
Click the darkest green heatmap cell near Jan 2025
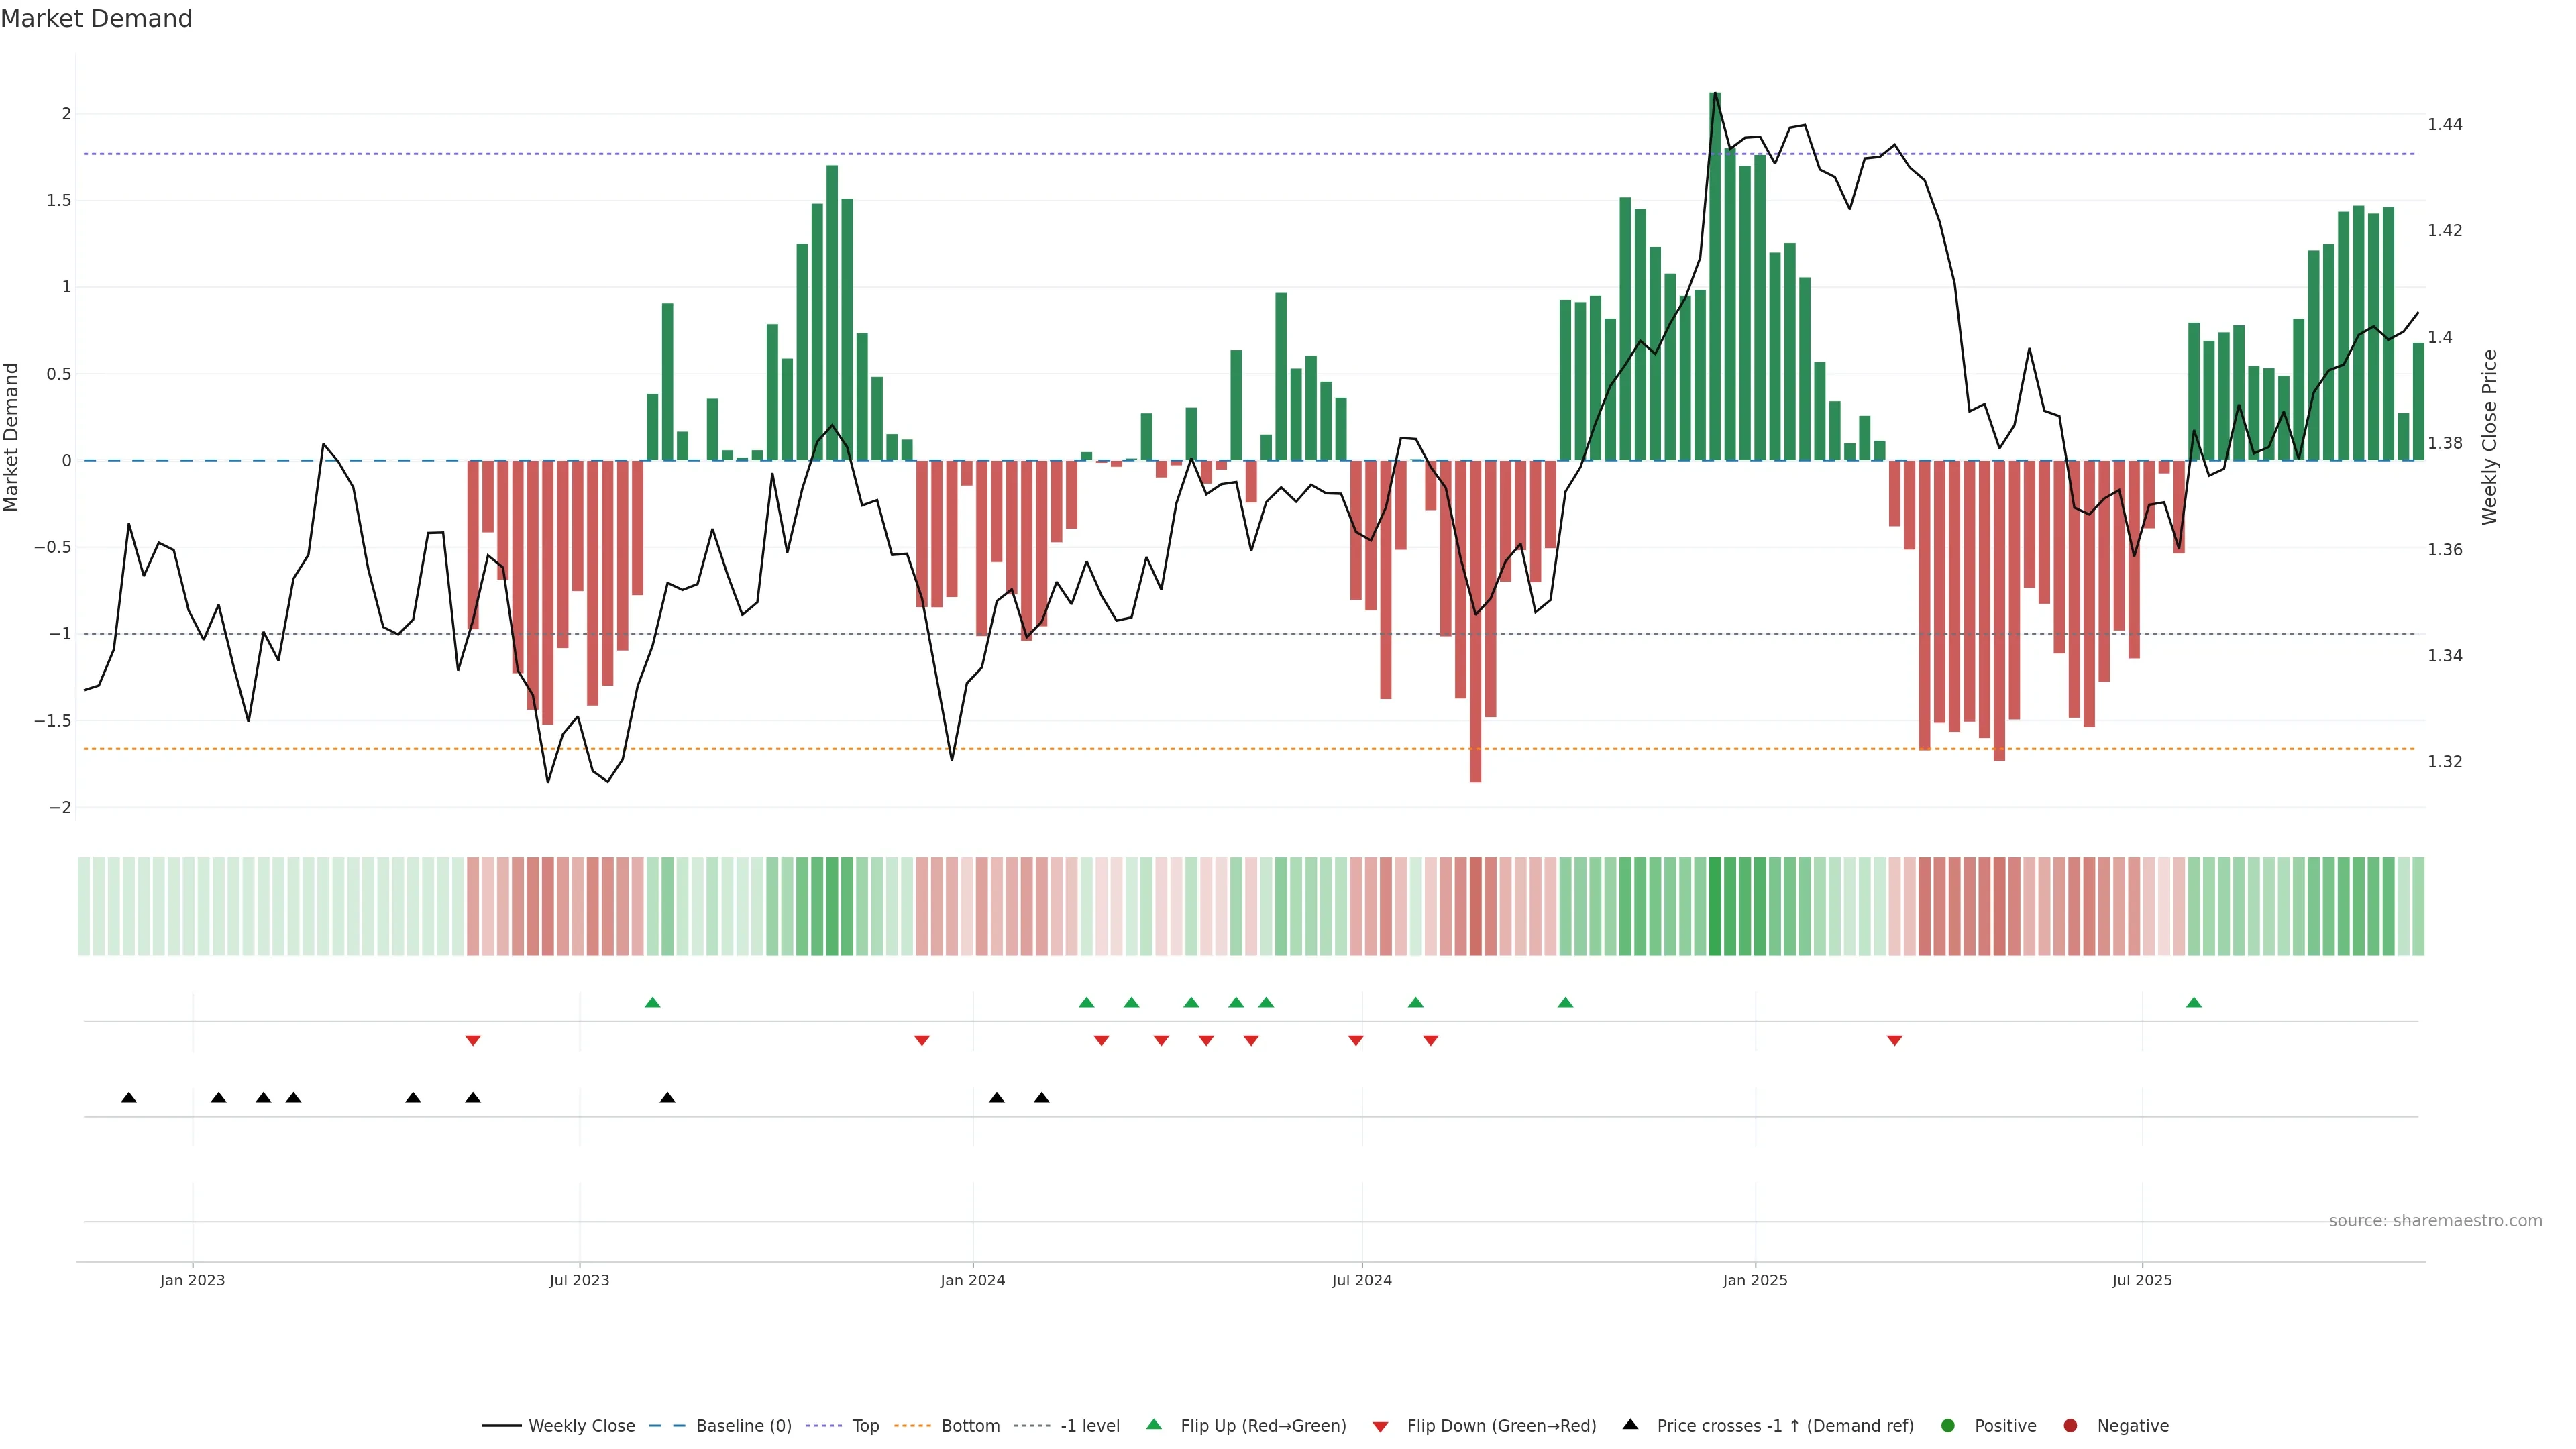[x=1715, y=906]
